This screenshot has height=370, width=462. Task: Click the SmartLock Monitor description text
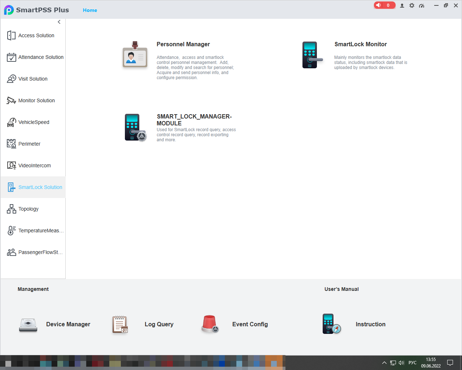pos(371,63)
